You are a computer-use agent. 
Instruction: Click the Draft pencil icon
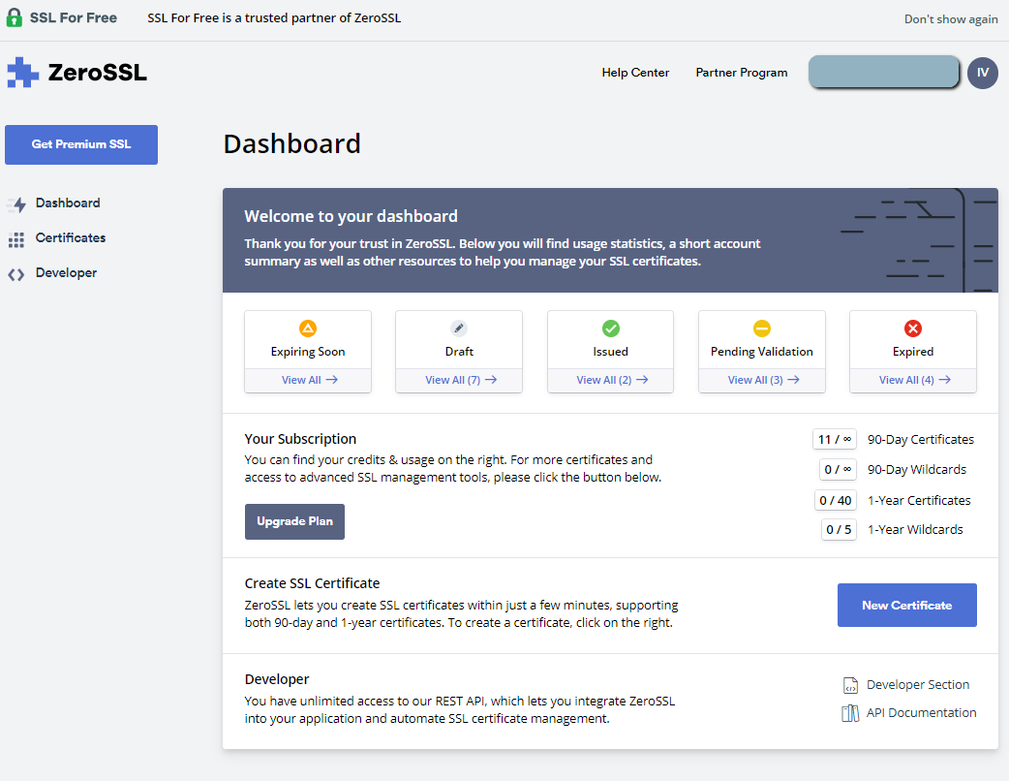point(459,328)
